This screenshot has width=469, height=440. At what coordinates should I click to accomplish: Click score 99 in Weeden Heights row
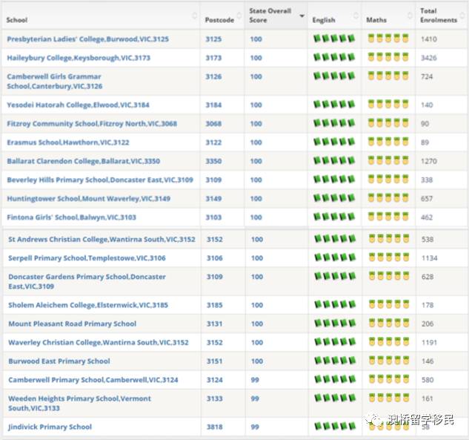[255, 399]
